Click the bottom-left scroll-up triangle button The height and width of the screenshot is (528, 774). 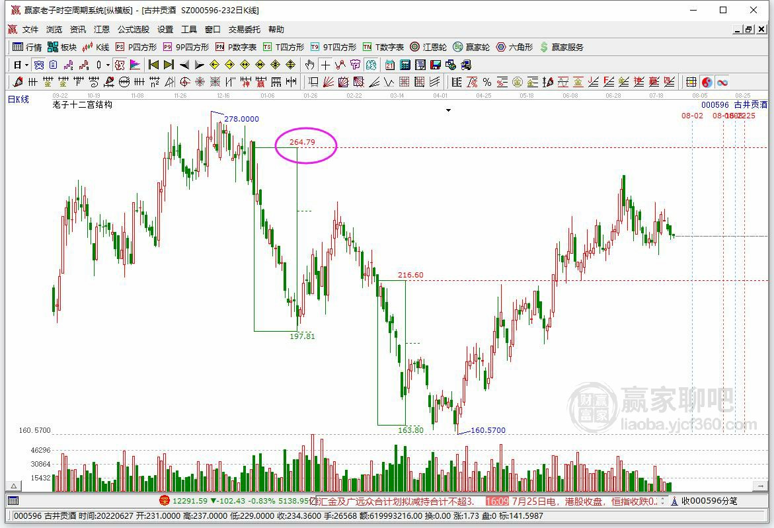(13, 486)
